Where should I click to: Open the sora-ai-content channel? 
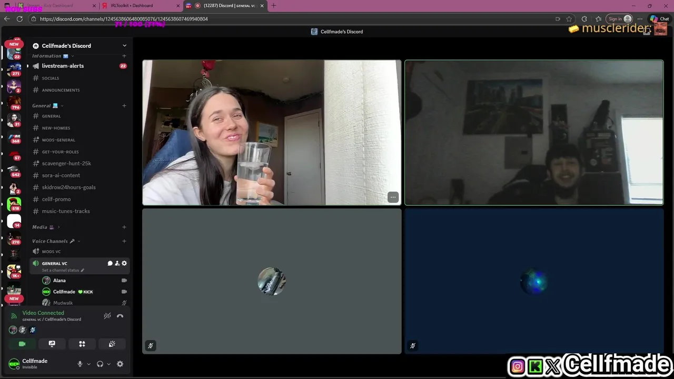79,175
